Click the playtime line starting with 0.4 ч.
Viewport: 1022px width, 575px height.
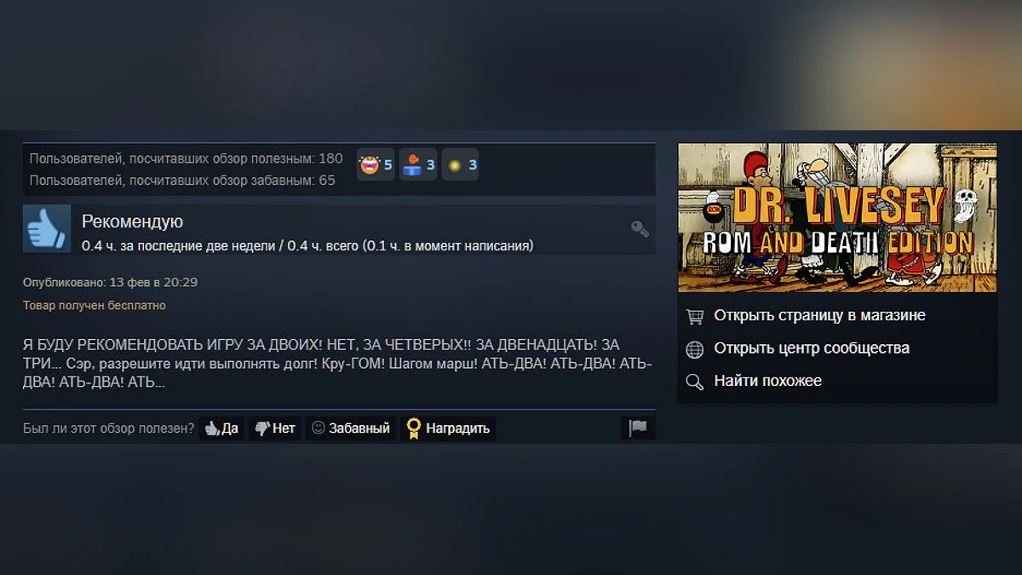tap(307, 245)
